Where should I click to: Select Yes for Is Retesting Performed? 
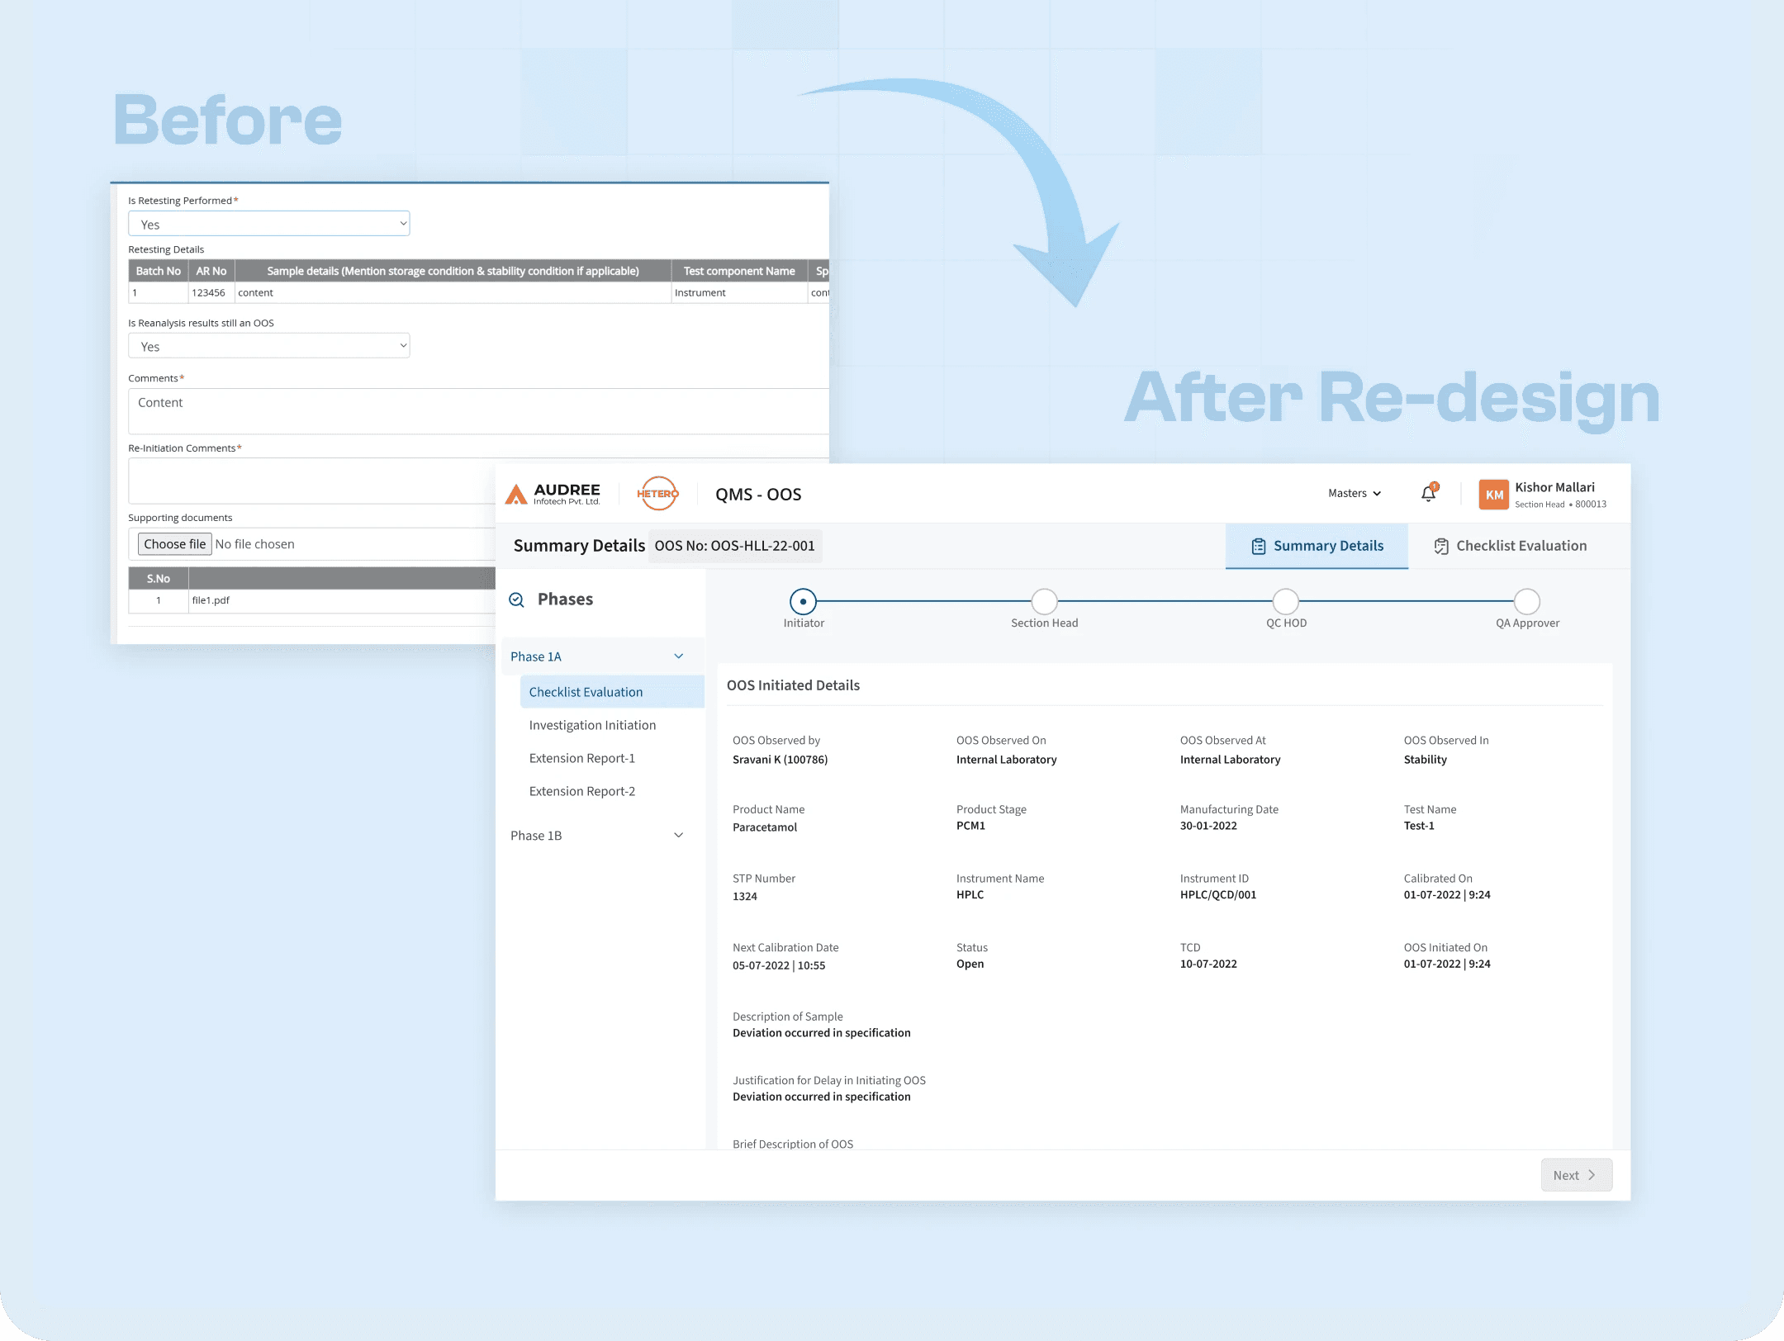point(268,223)
